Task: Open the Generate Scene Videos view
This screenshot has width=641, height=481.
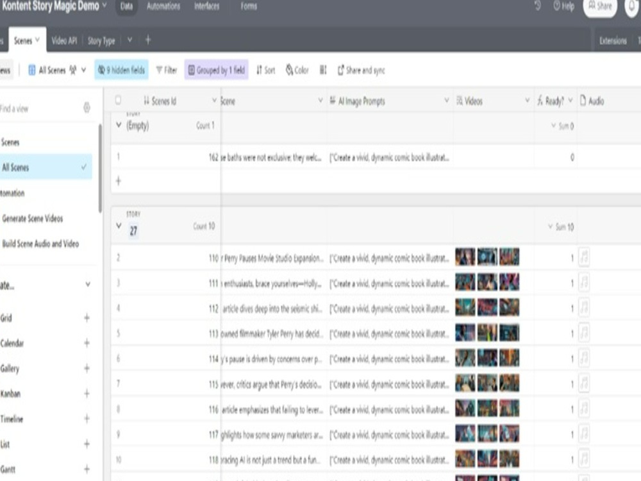Action: tap(33, 219)
